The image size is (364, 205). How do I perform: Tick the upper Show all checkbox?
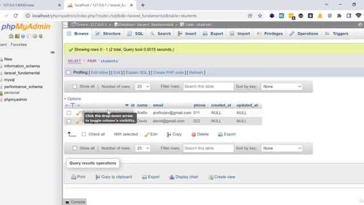75,87
